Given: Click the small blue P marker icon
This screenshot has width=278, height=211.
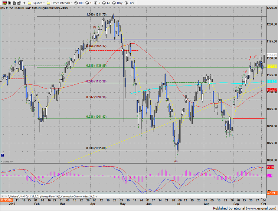Looking at the screenshot, I should click(2, 155).
